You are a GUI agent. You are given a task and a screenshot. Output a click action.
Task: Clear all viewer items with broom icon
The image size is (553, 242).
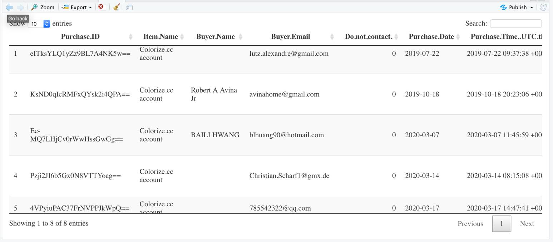point(116,7)
